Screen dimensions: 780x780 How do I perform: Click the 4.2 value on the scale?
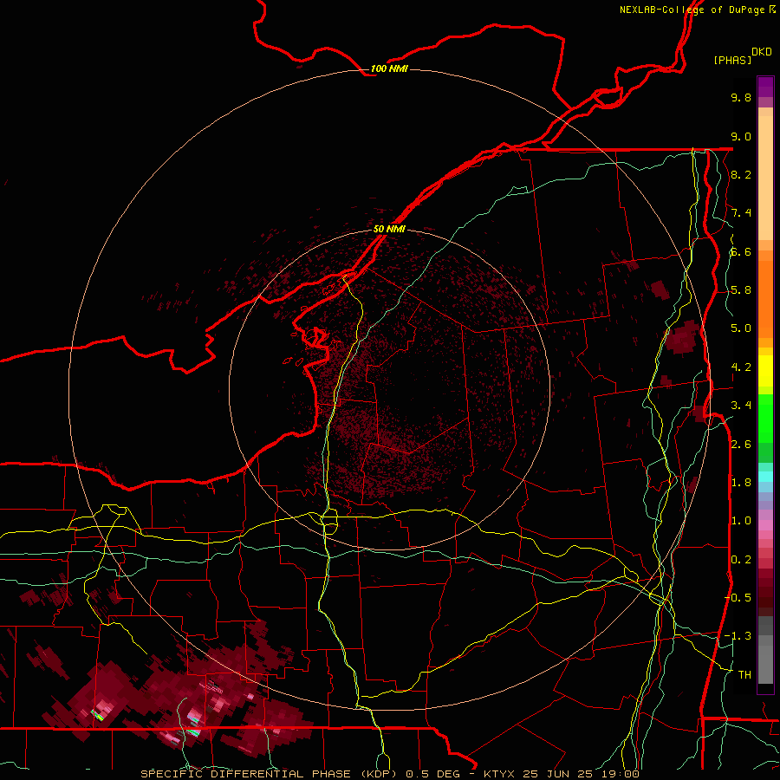pyautogui.click(x=741, y=367)
